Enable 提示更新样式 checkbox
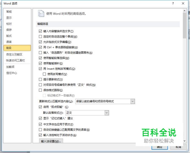The image size is (190, 153). click(40, 79)
